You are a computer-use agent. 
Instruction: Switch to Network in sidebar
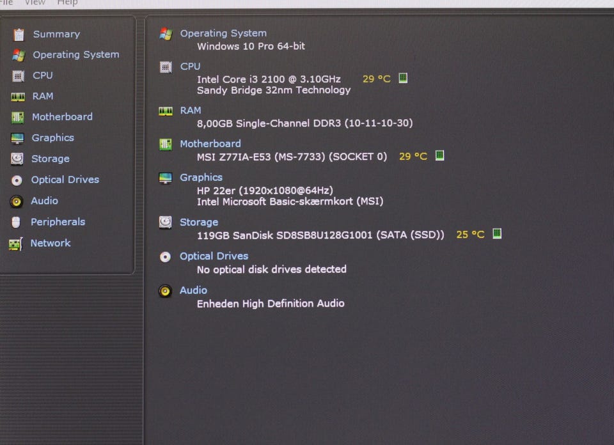[x=51, y=243]
